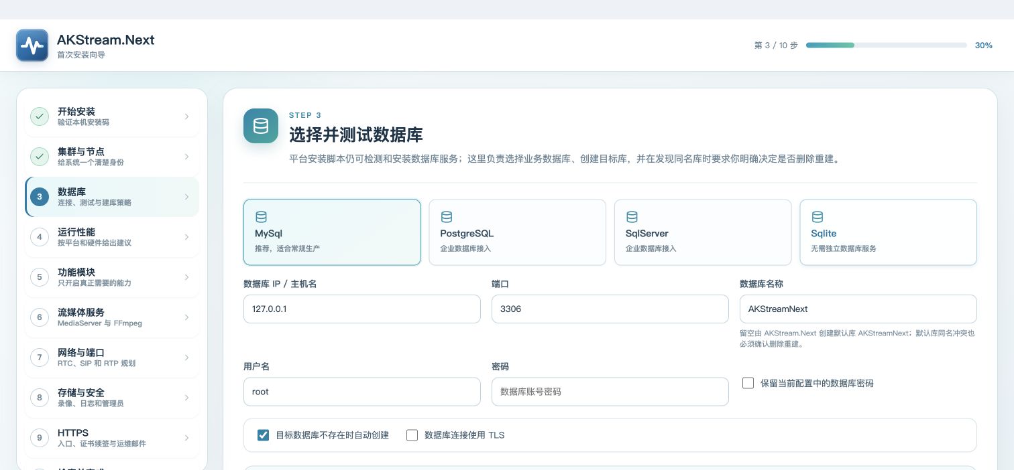Click the chevron on 功能模块 row

[x=186, y=277]
